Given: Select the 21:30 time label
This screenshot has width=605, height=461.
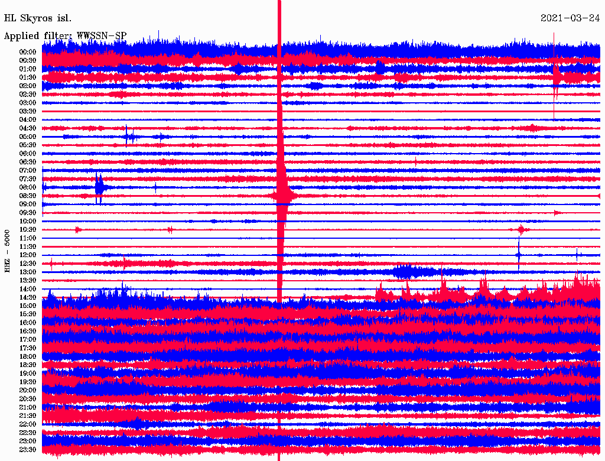Looking at the screenshot, I should 28,416.
